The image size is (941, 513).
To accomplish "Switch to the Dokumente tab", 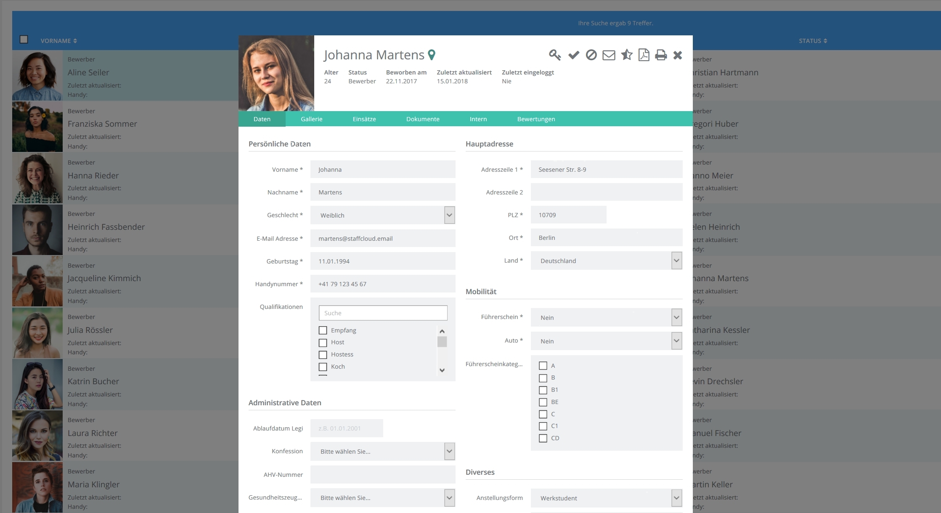I will pos(422,119).
